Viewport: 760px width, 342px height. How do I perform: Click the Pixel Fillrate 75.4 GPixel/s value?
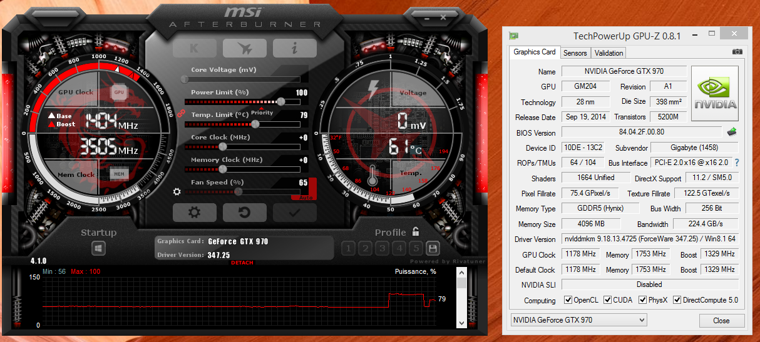590,193
